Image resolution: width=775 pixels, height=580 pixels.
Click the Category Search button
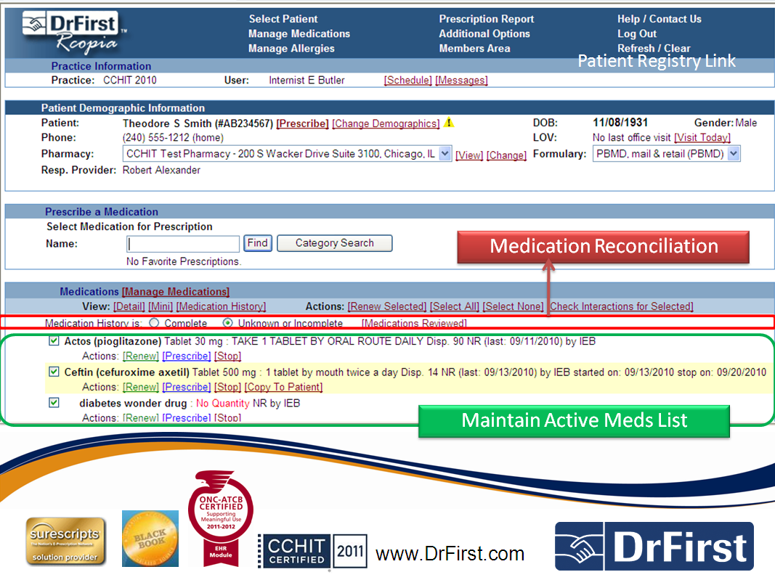tap(335, 243)
